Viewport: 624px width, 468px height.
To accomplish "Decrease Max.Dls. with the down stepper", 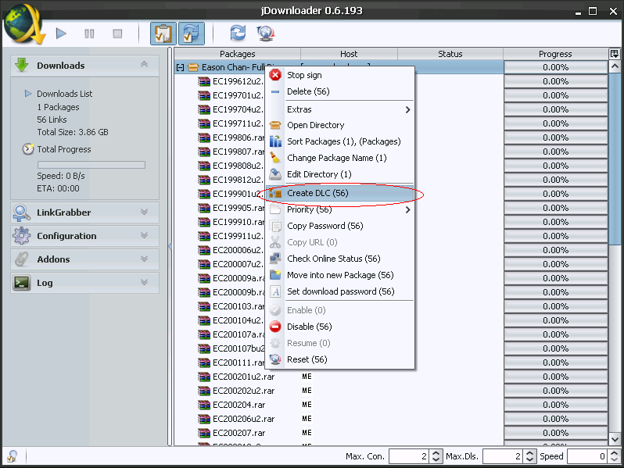I will click(529, 459).
